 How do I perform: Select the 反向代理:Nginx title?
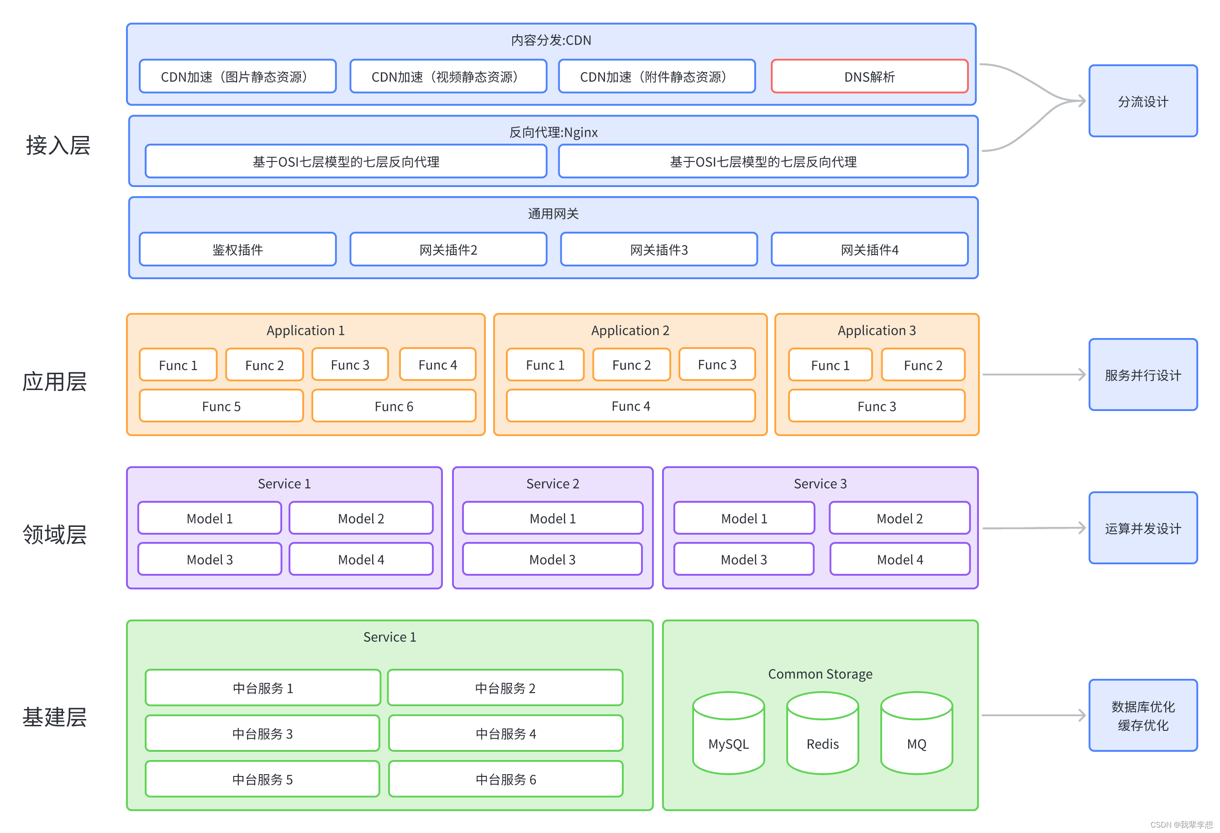click(x=553, y=132)
